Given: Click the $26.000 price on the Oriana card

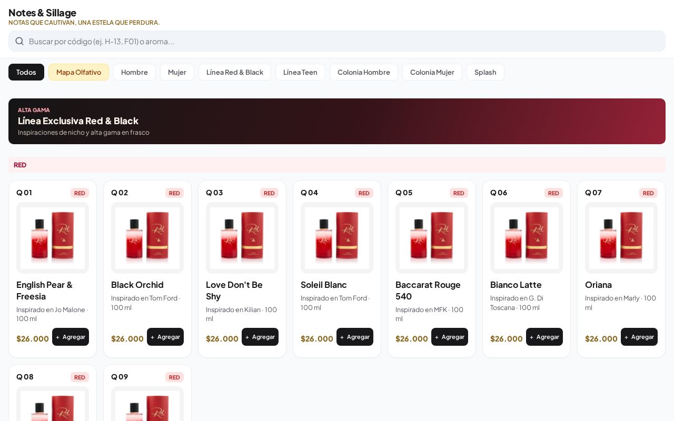Looking at the screenshot, I should [601, 338].
